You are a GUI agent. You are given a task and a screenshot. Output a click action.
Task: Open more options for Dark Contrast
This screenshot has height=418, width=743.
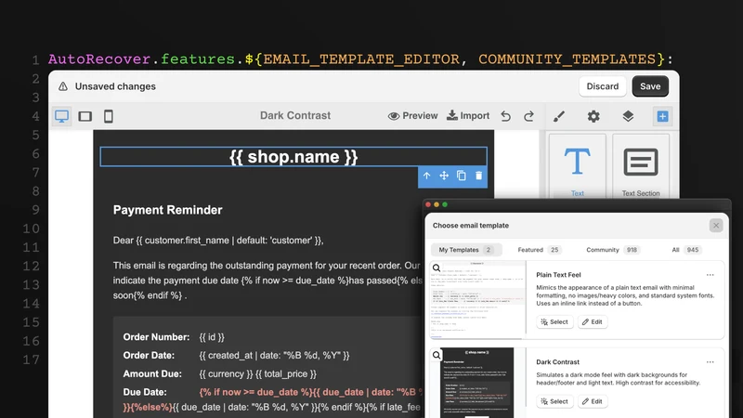710,362
